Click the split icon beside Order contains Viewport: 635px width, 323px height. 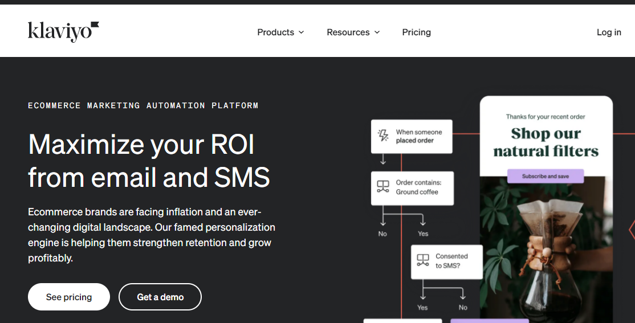click(x=383, y=187)
